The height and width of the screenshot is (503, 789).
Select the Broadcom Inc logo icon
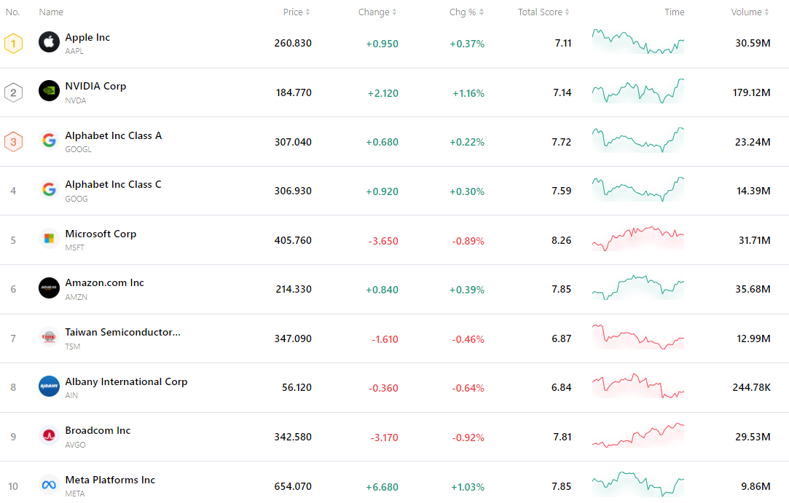click(x=48, y=435)
